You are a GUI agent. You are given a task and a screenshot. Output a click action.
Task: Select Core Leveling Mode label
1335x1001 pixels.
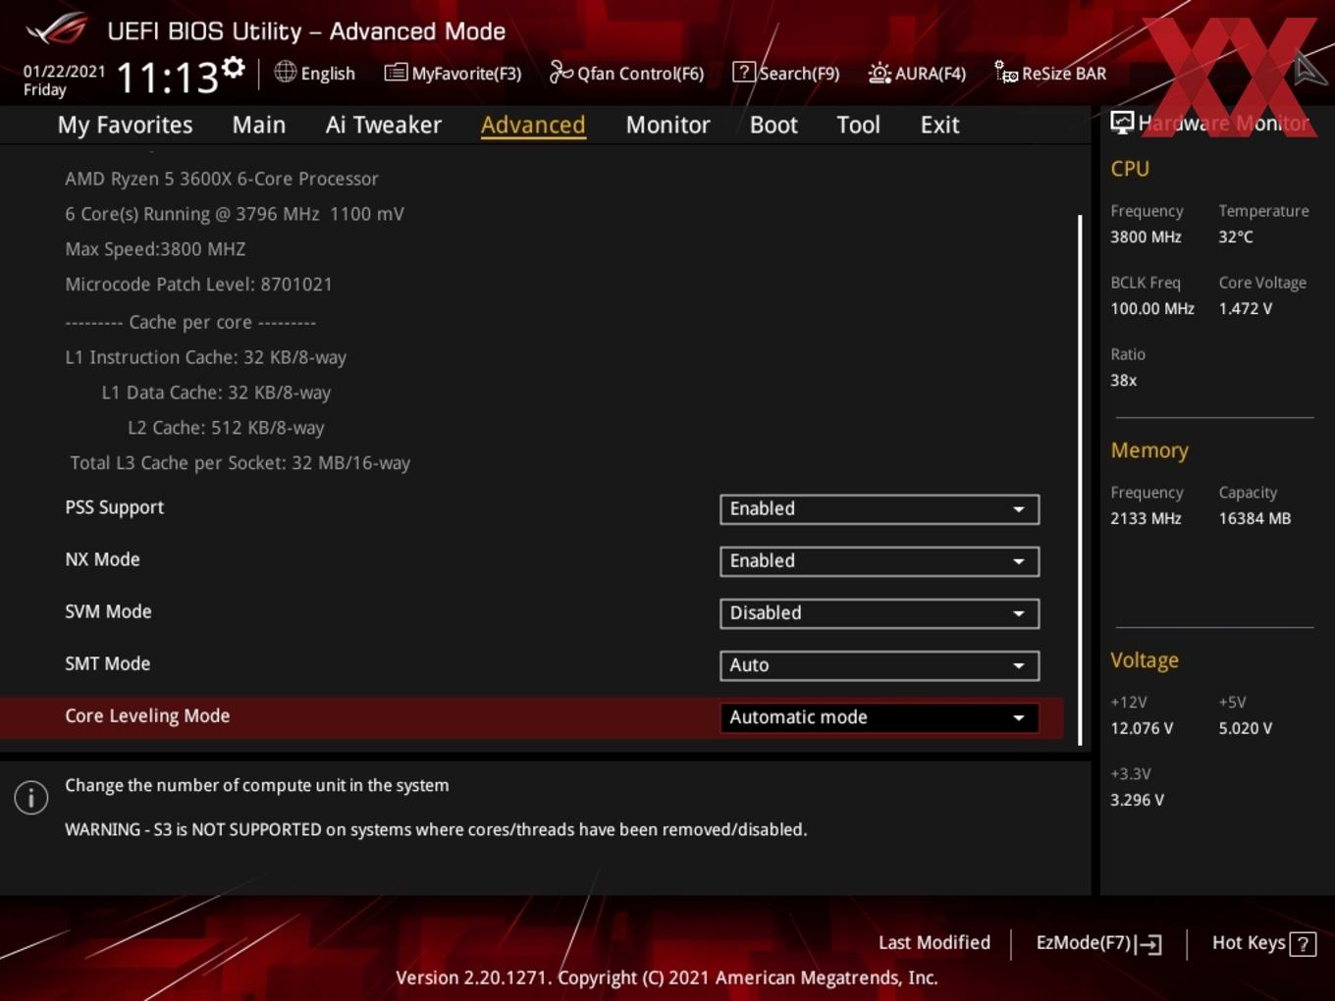click(147, 715)
